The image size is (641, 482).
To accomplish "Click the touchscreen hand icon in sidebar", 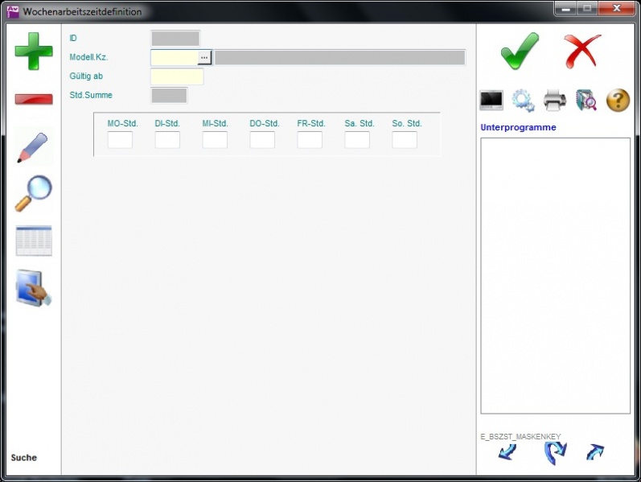I will click(34, 288).
